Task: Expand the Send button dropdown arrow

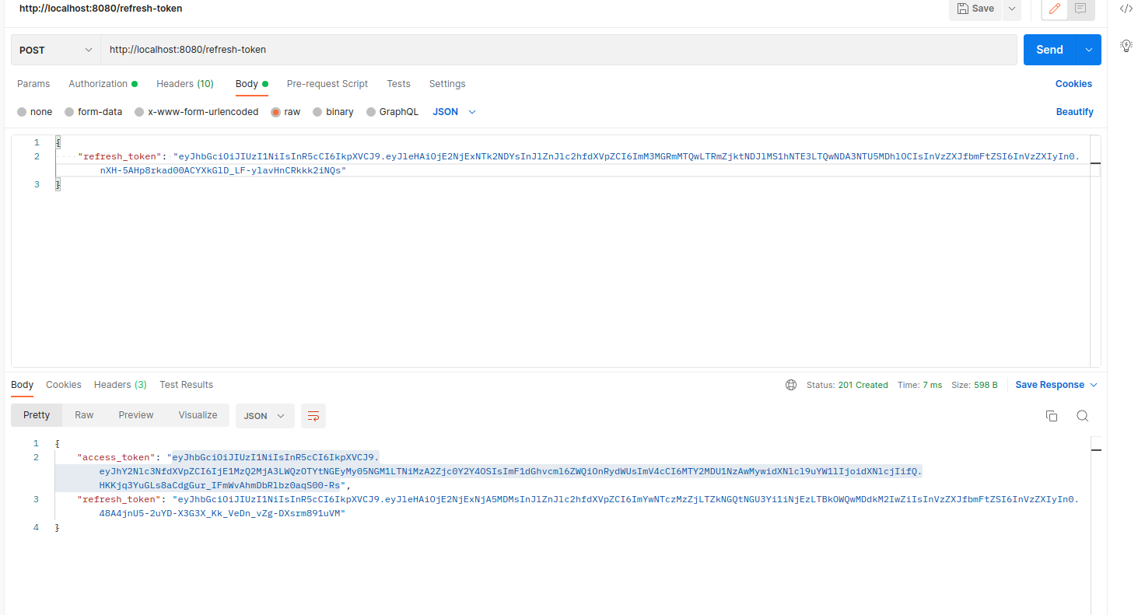Action: pos(1088,49)
